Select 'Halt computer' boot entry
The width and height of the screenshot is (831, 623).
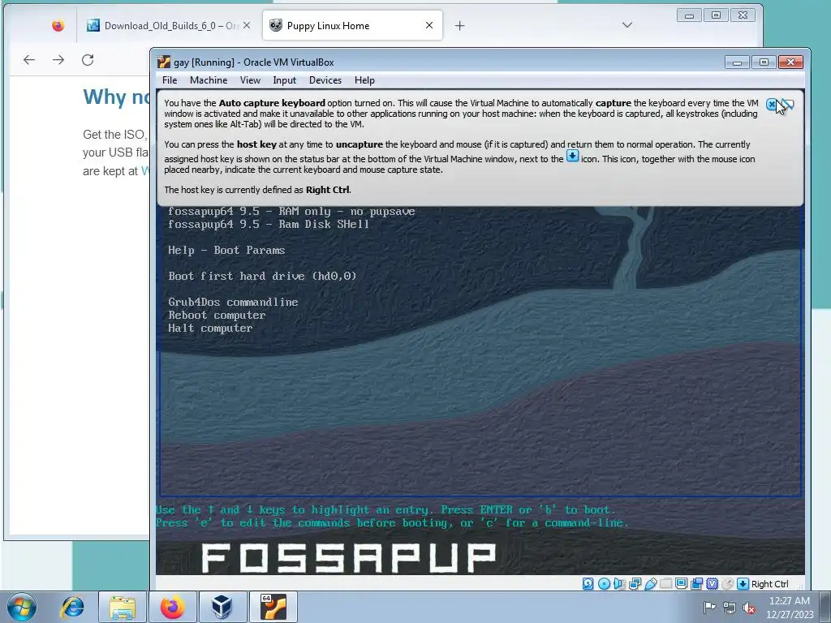(210, 328)
